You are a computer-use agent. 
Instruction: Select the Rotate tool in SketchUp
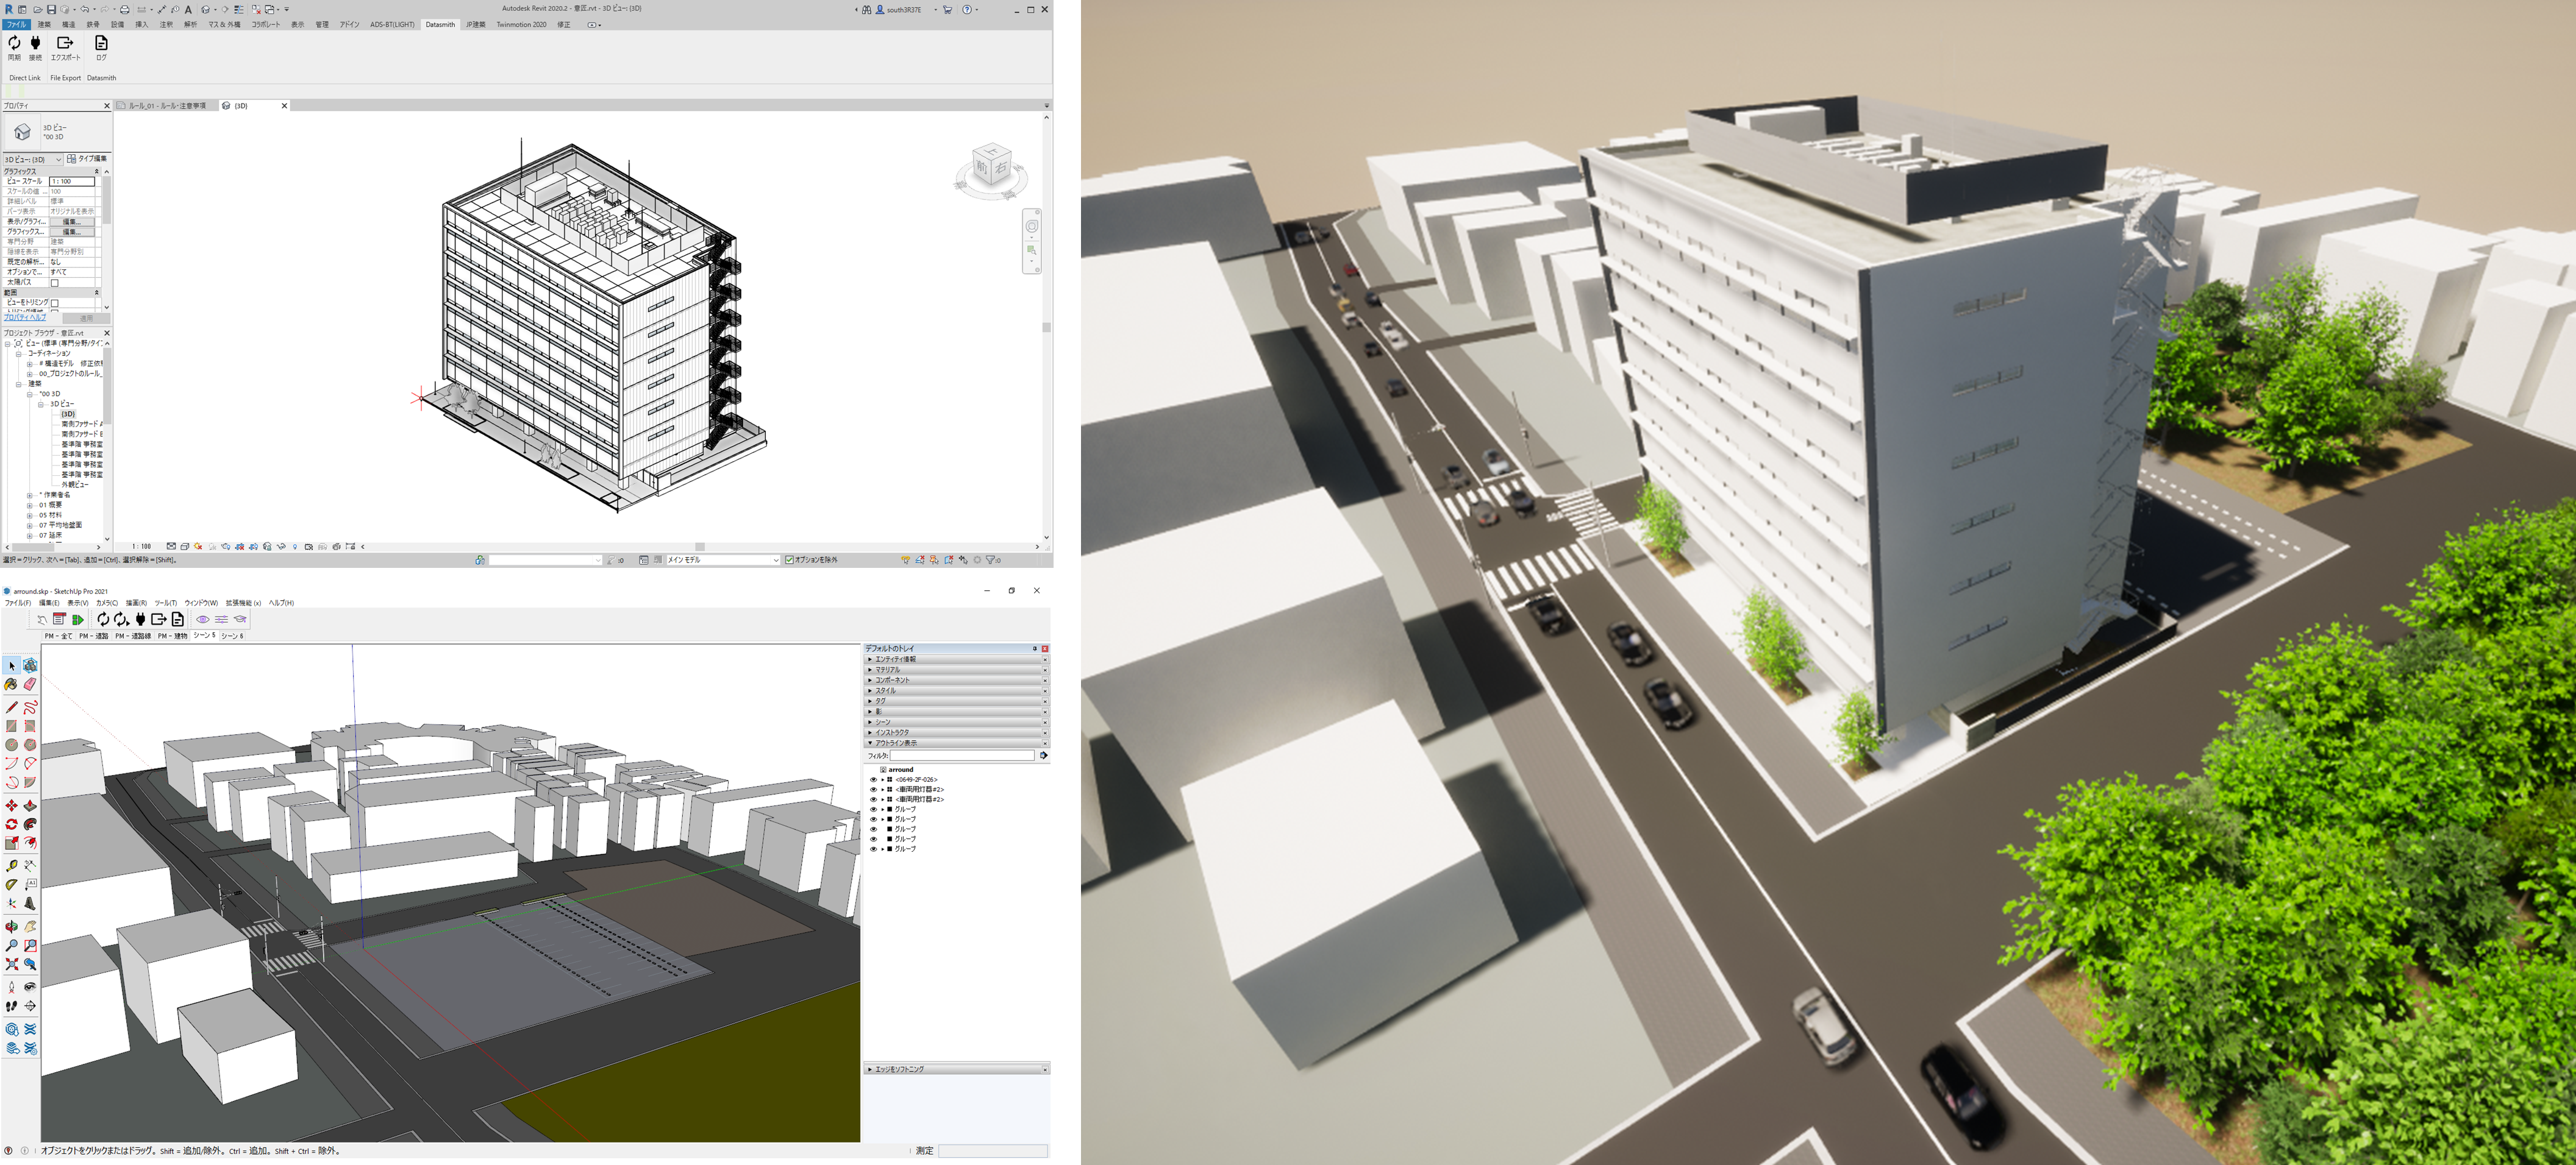[x=12, y=824]
